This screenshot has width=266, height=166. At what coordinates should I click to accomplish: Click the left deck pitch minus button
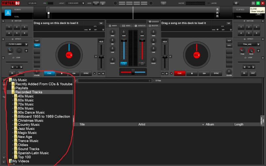point(99,73)
